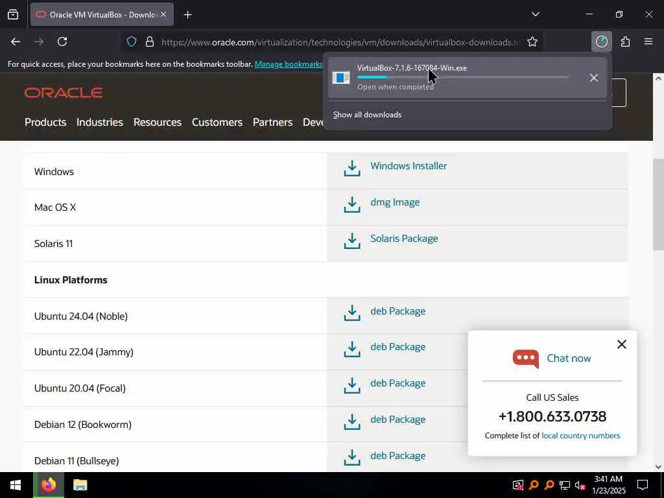Open tracking protection shield icon
The image size is (664, 498).
(x=132, y=42)
